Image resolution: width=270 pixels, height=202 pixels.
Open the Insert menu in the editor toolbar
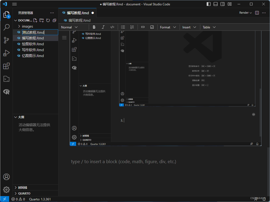tap(189, 27)
